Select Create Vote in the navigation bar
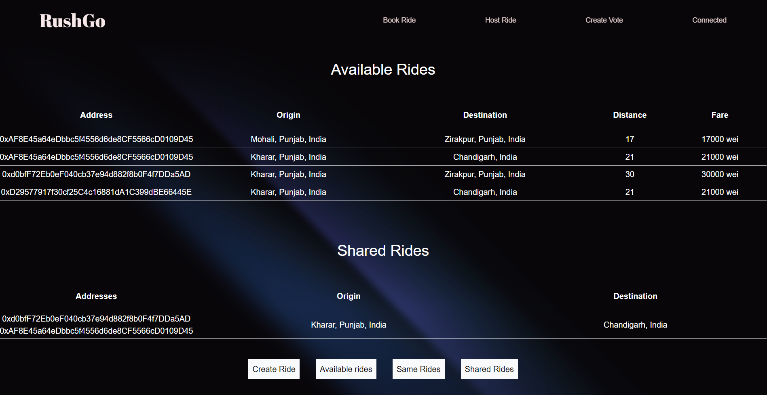The height and width of the screenshot is (395, 767). click(604, 20)
